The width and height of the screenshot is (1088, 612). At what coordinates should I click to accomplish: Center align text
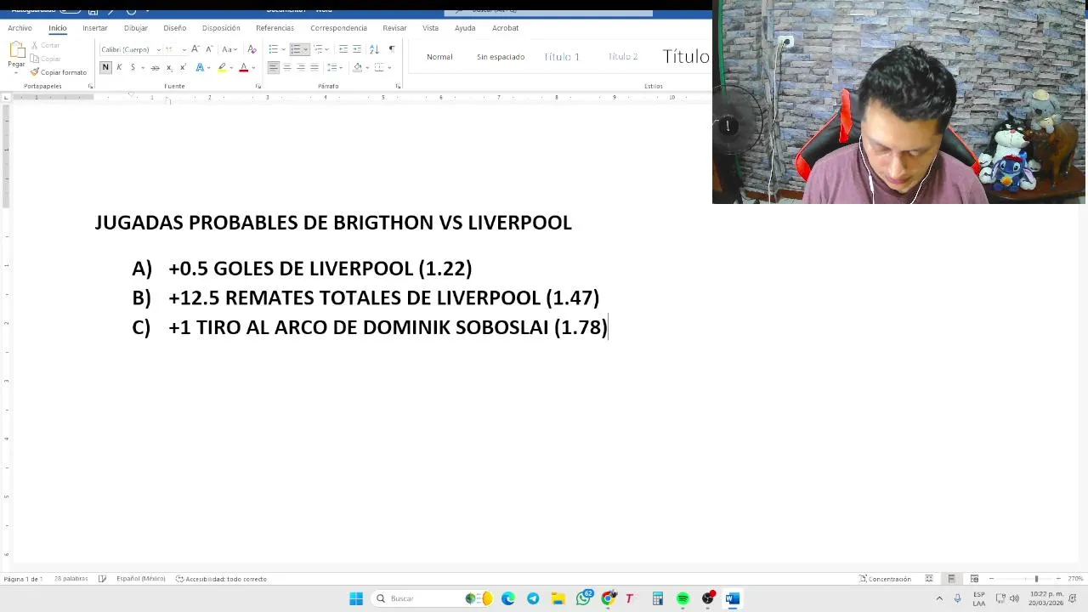(286, 67)
